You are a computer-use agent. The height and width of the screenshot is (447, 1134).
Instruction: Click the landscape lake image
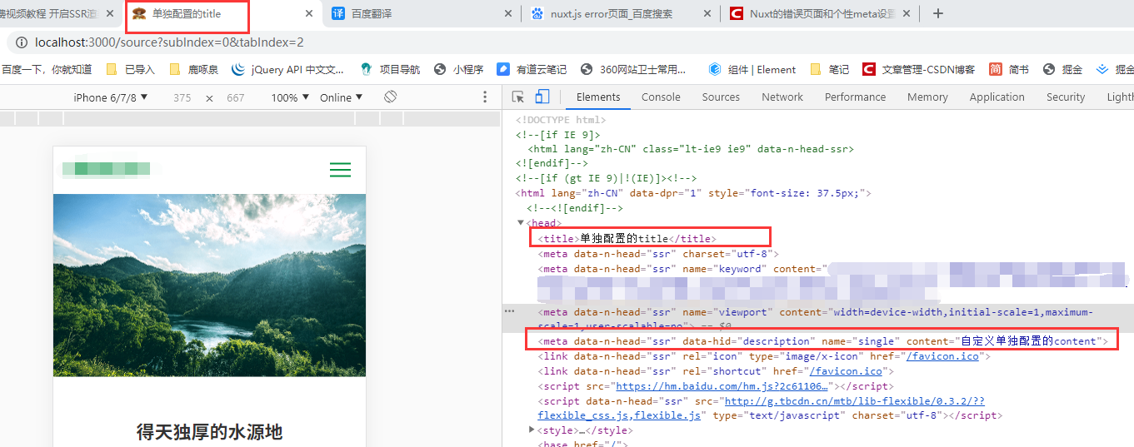click(x=209, y=286)
